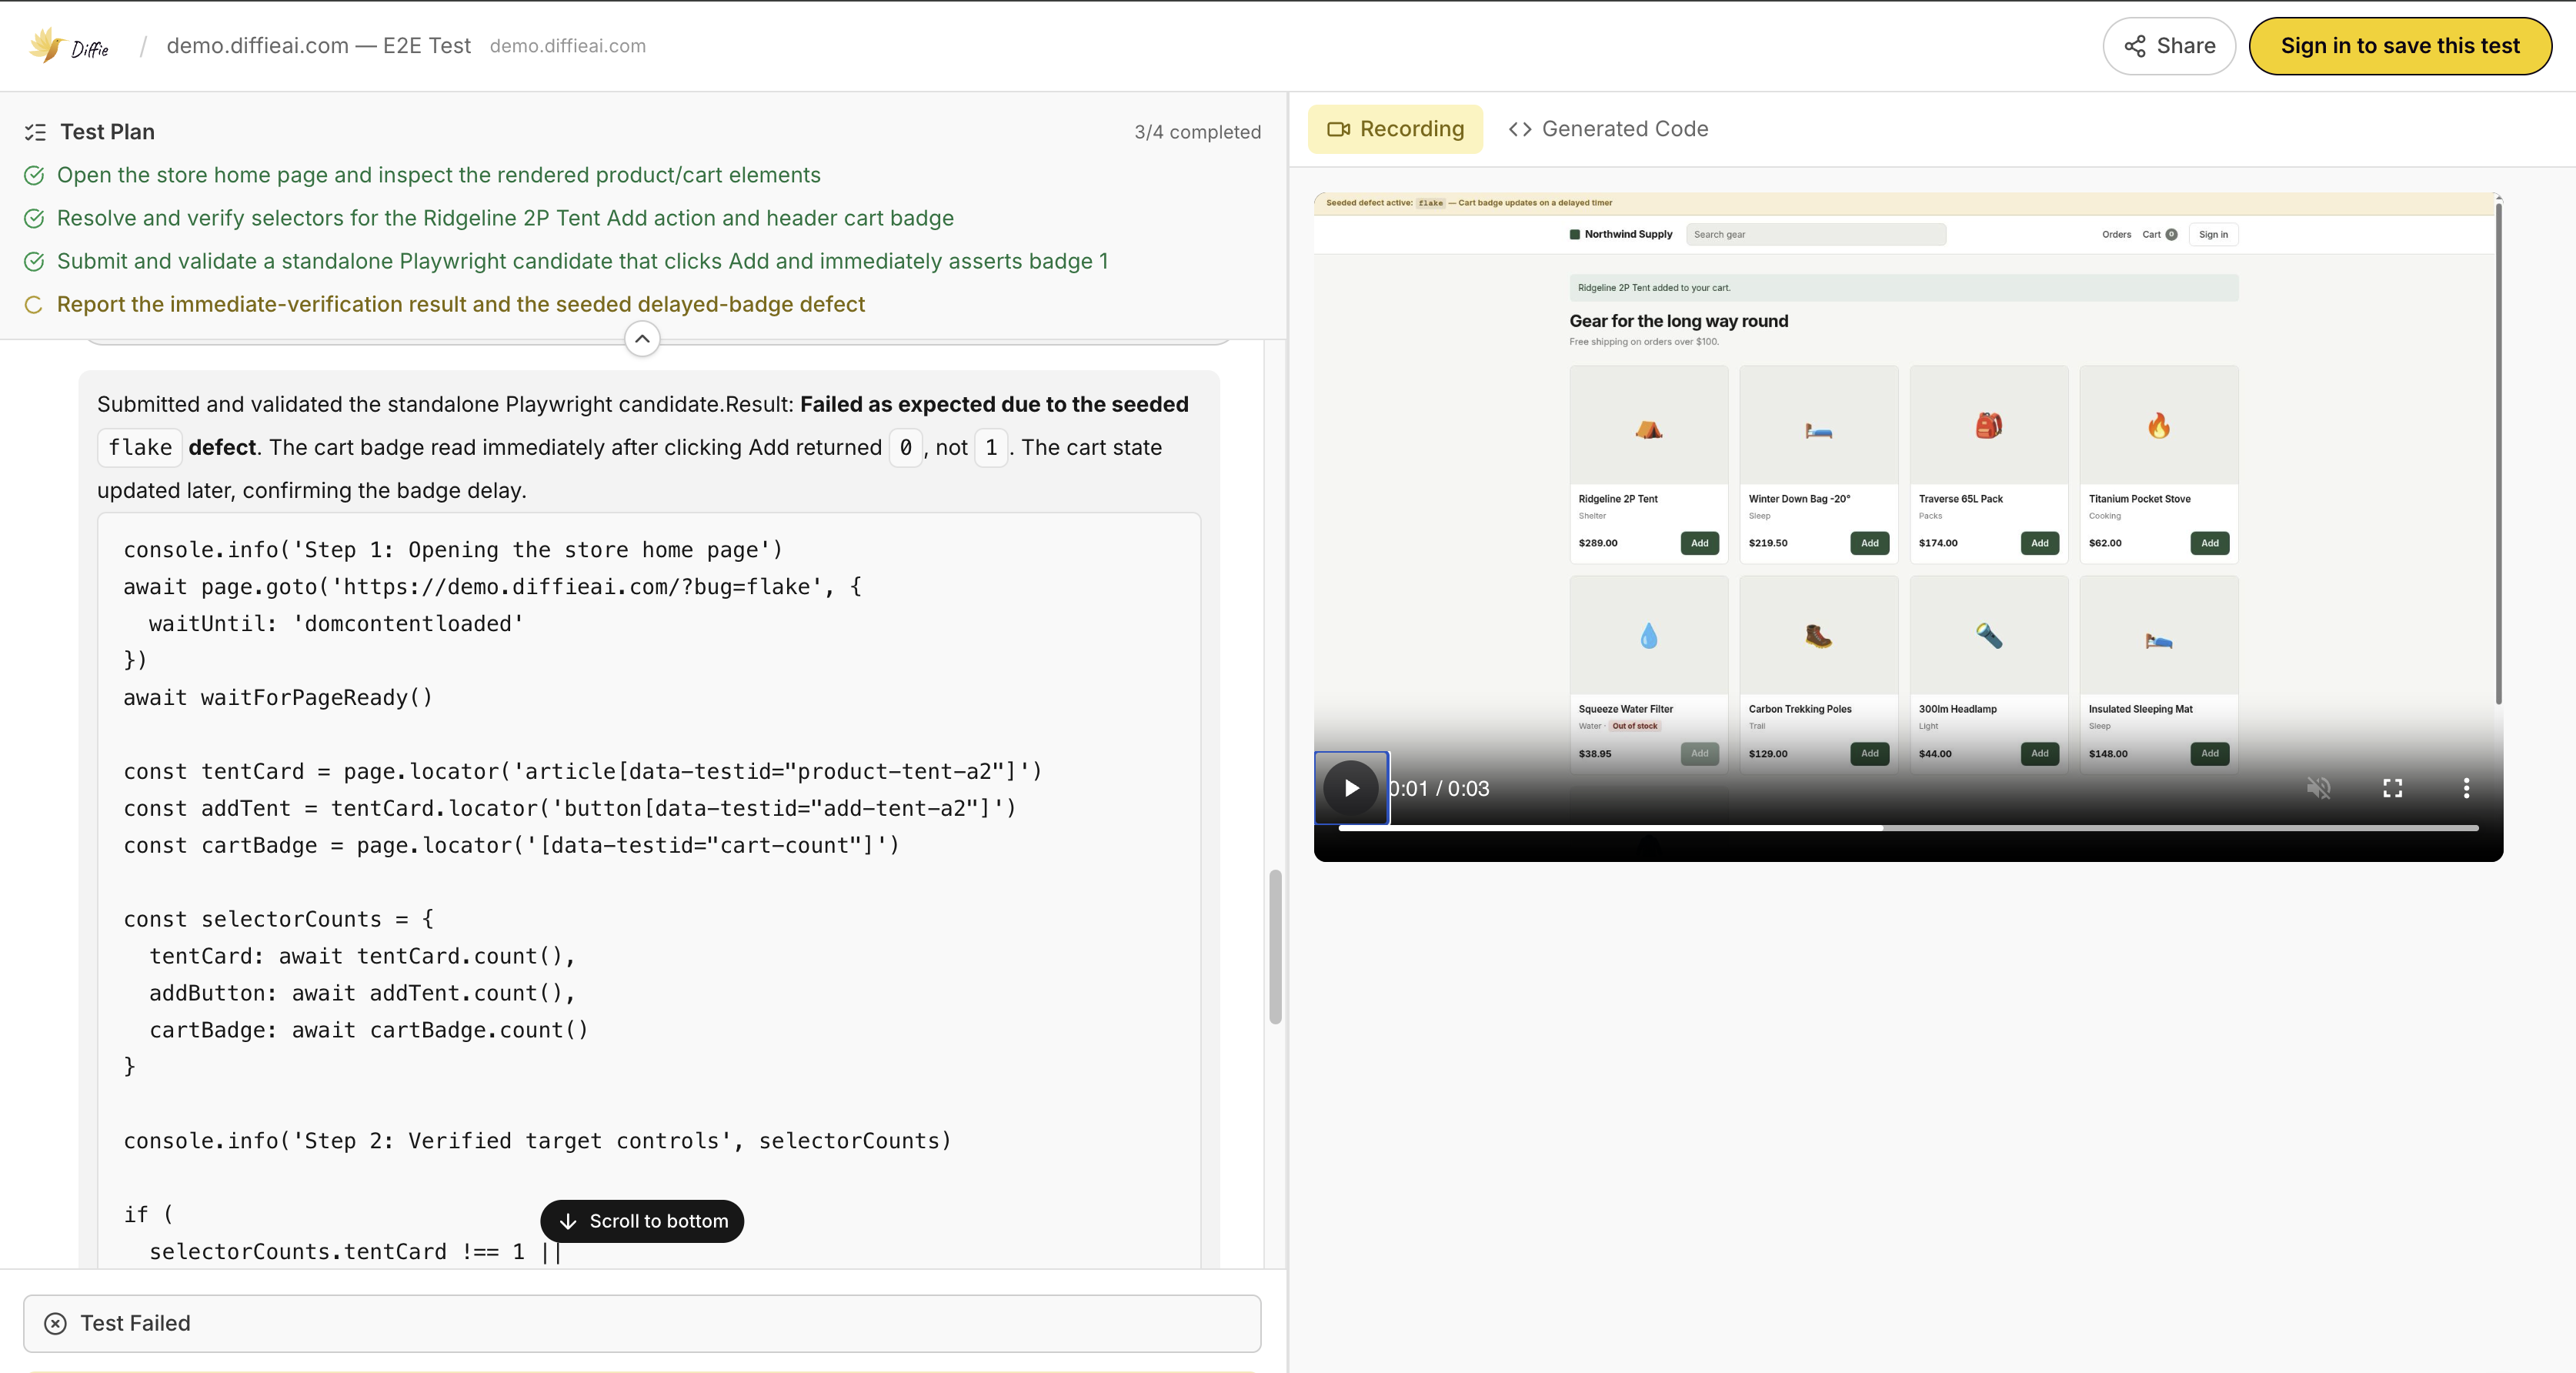Select the Open the store home page step
Screen dimensions: 2576x1373
[438, 175]
